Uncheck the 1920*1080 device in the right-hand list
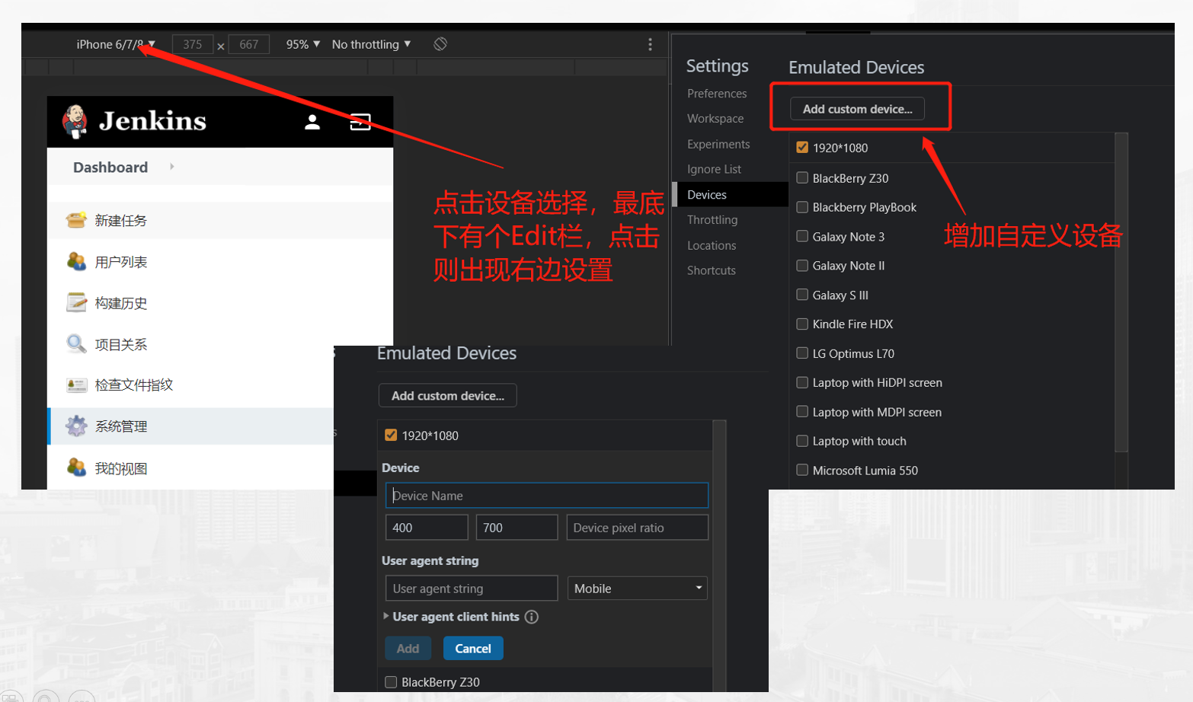 [802, 148]
